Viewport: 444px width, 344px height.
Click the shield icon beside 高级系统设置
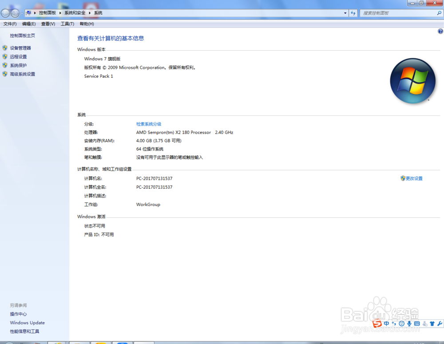[x=5, y=74]
